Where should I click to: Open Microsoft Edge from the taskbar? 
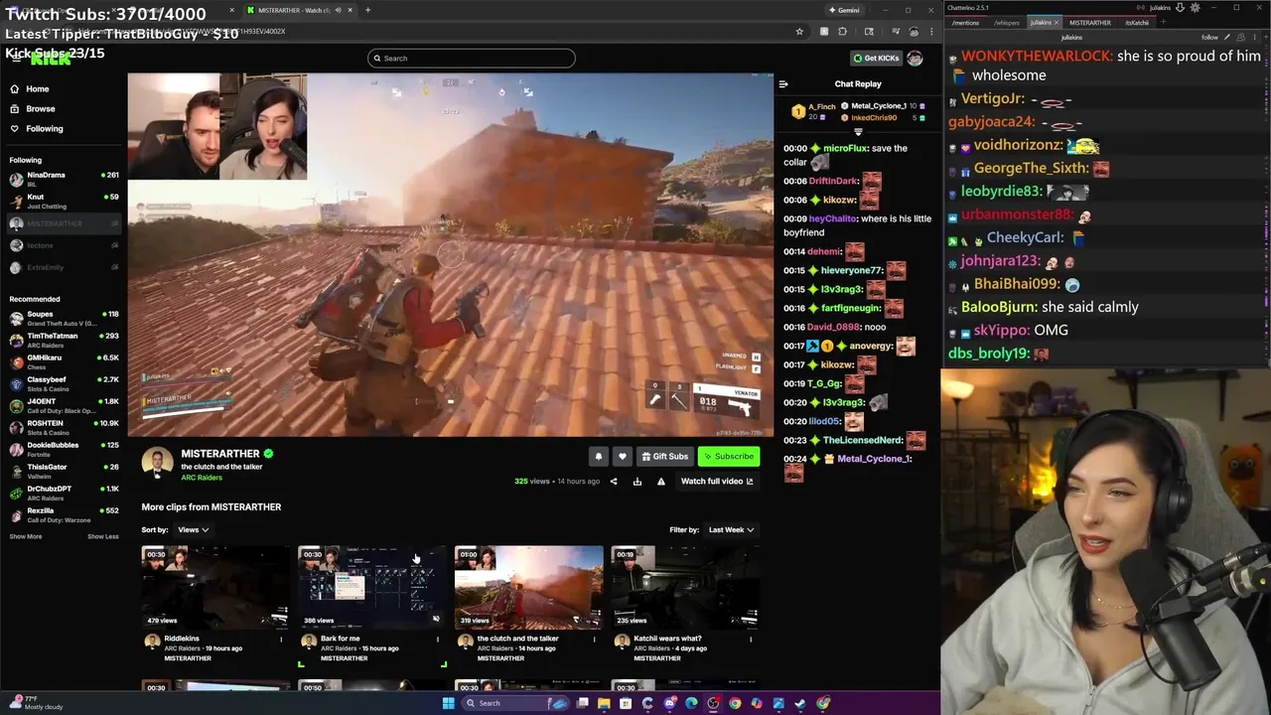click(691, 703)
